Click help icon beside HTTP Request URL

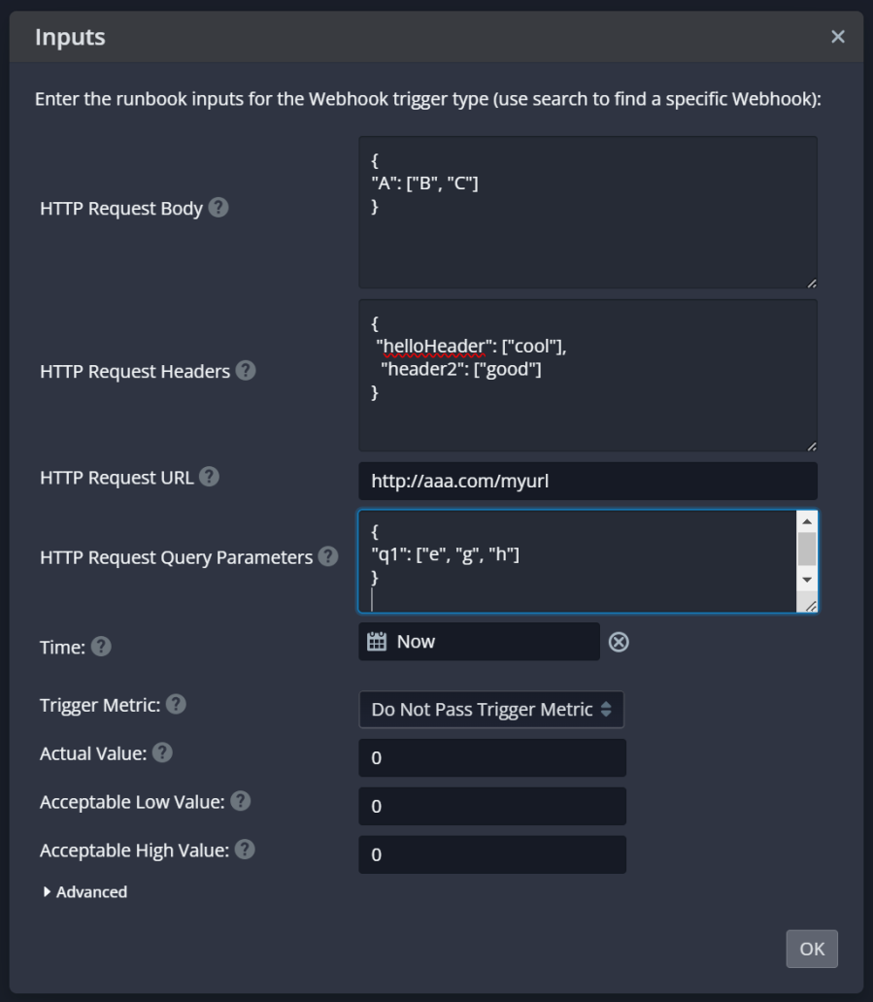pyautogui.click(x=209, y=477)
